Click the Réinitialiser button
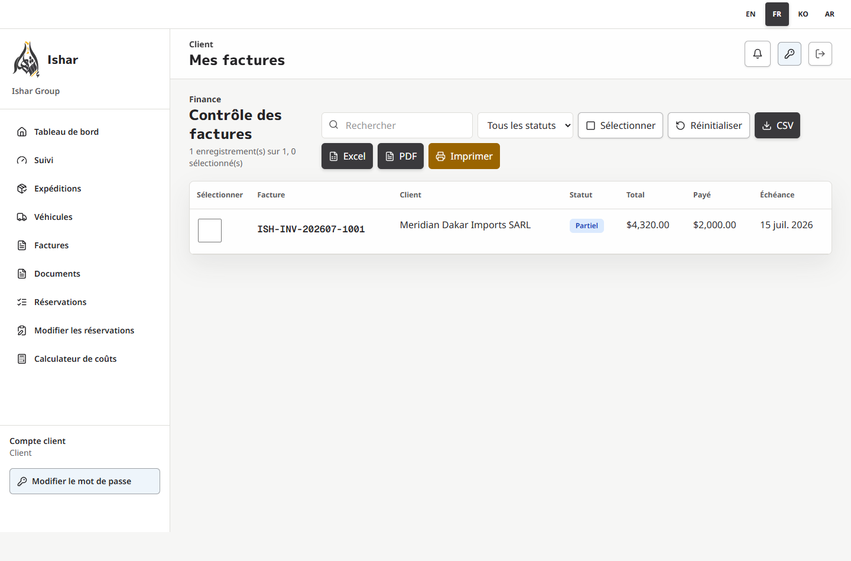Image resolution: width=851 pixels, height=561 pixels. pos(709,125)
